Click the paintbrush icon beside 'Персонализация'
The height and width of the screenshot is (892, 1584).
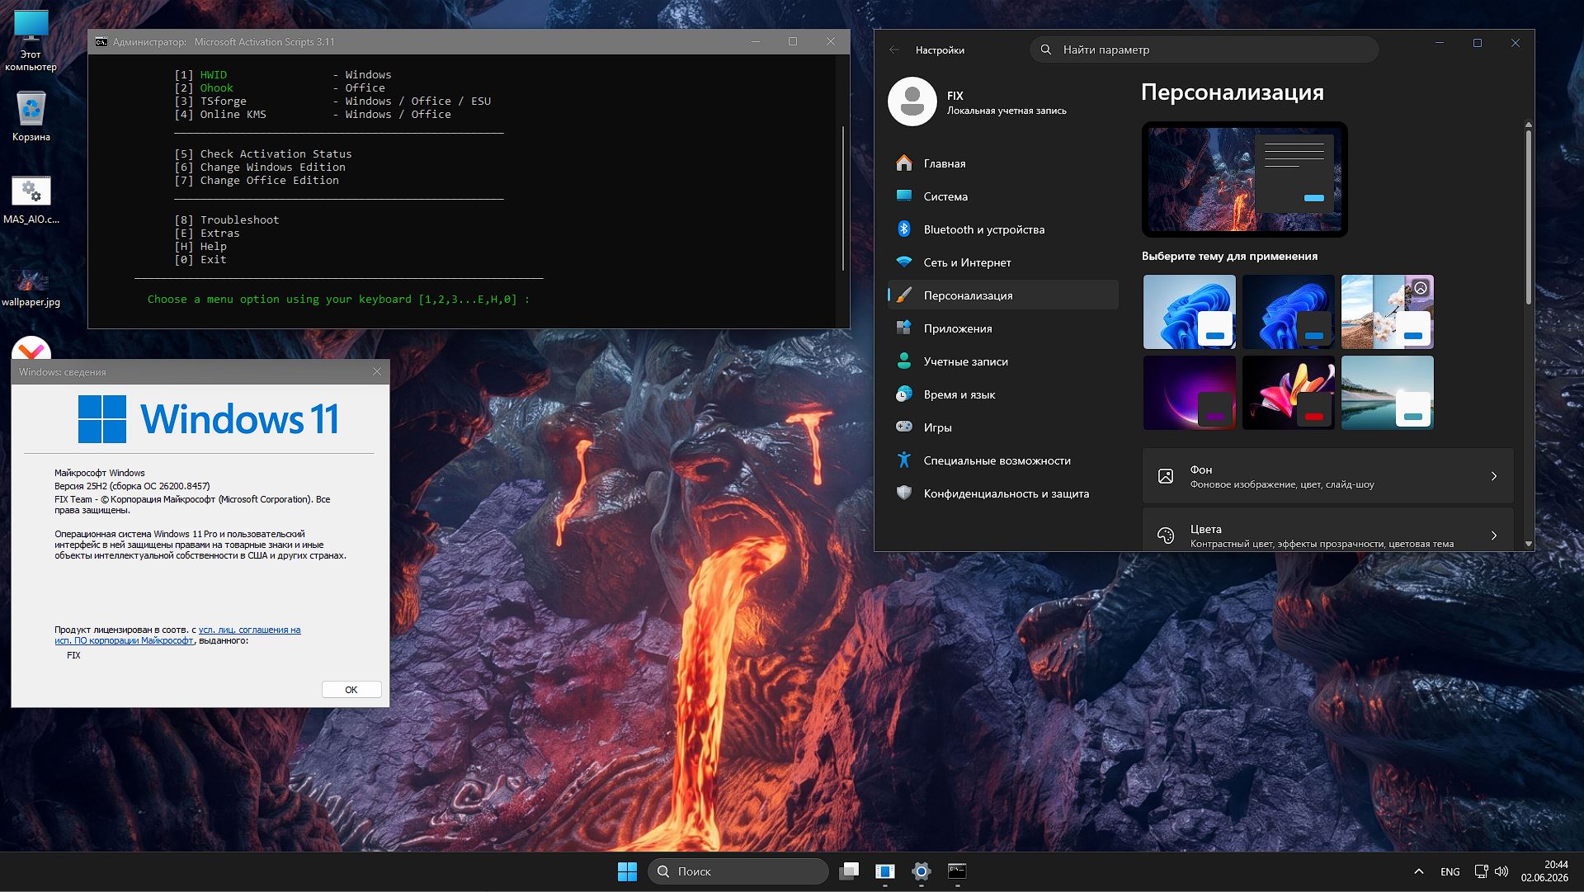click(x=904, y=295)
